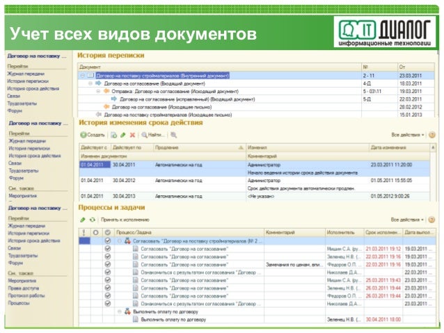Click the completed checkmark in the Федоров О.П. 22.03.2011 19:16 row

[x=108, y=265]
